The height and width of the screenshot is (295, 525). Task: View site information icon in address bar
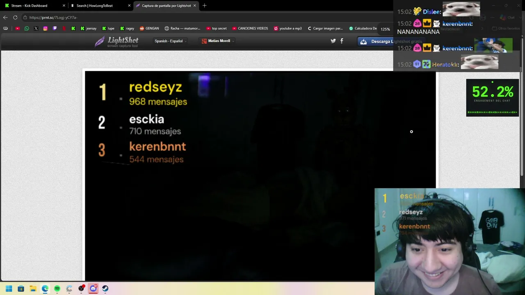(25, 18)
